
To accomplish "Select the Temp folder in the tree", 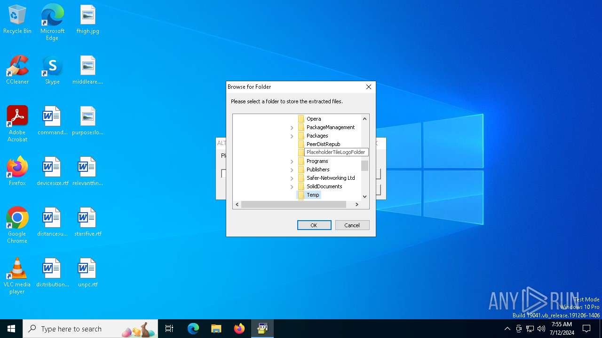I will coord(313,195).
